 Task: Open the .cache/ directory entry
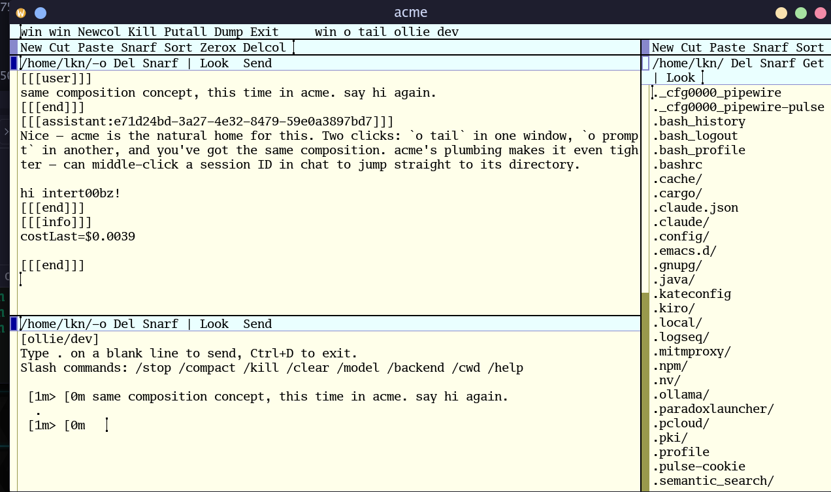coord(677,179)
